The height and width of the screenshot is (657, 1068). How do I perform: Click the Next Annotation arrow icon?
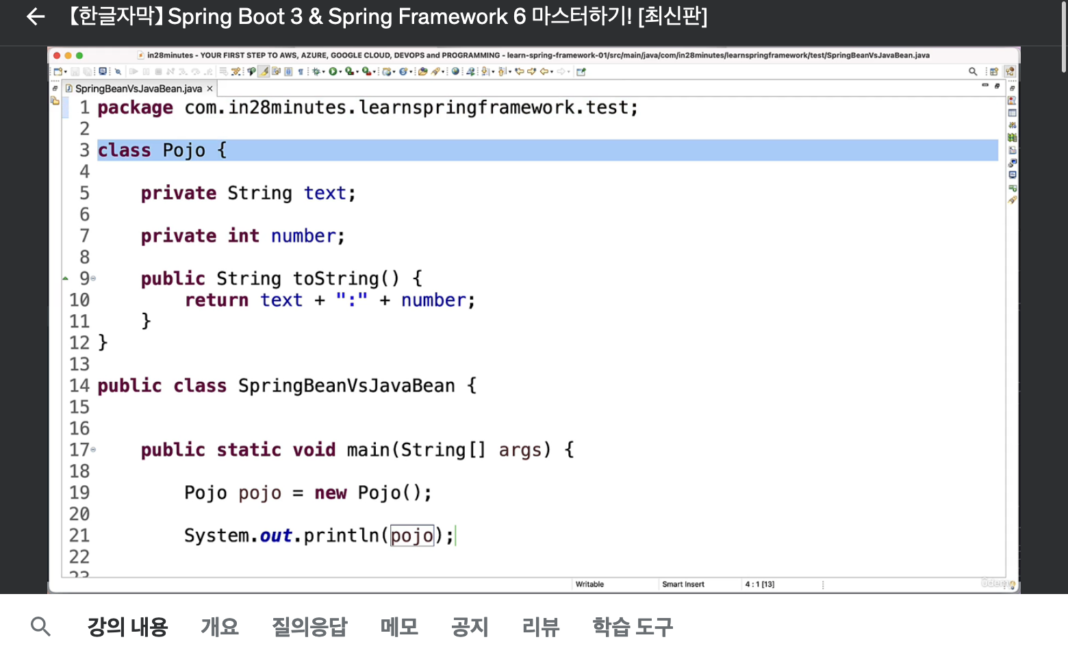(x=484, y=71)
